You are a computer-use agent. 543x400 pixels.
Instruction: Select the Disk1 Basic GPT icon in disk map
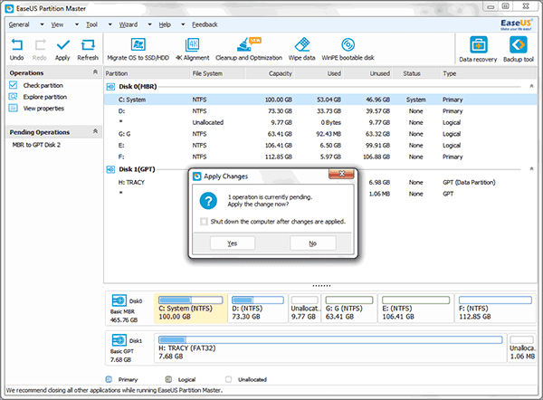tap(119, 340)
